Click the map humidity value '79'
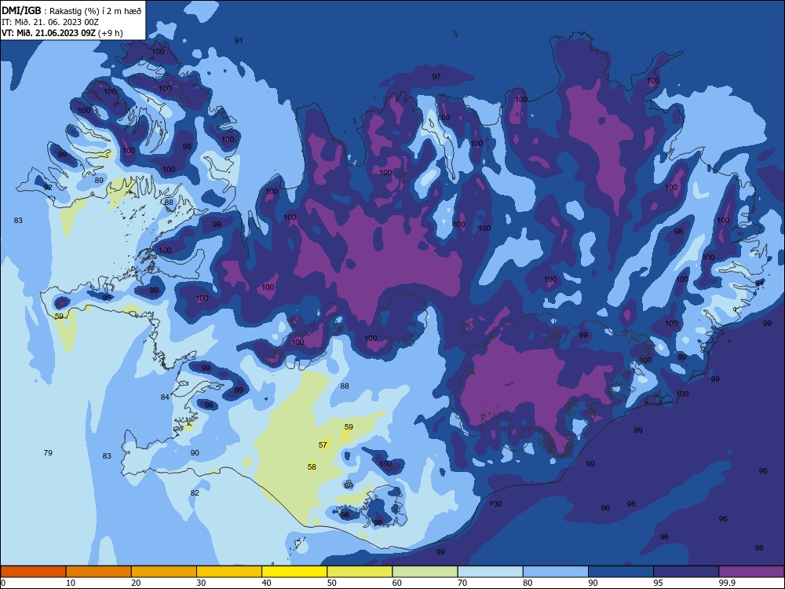Screen dimensions: 785x589 coord(48,453)
